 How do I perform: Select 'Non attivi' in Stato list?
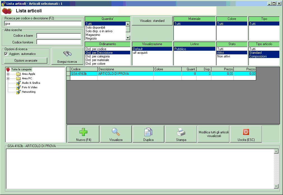223,56
